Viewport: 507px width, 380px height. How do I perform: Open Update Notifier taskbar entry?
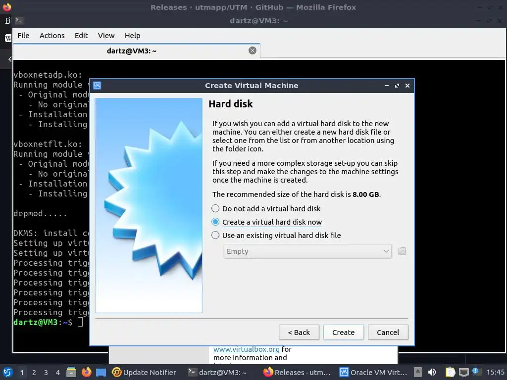[144, 372]
